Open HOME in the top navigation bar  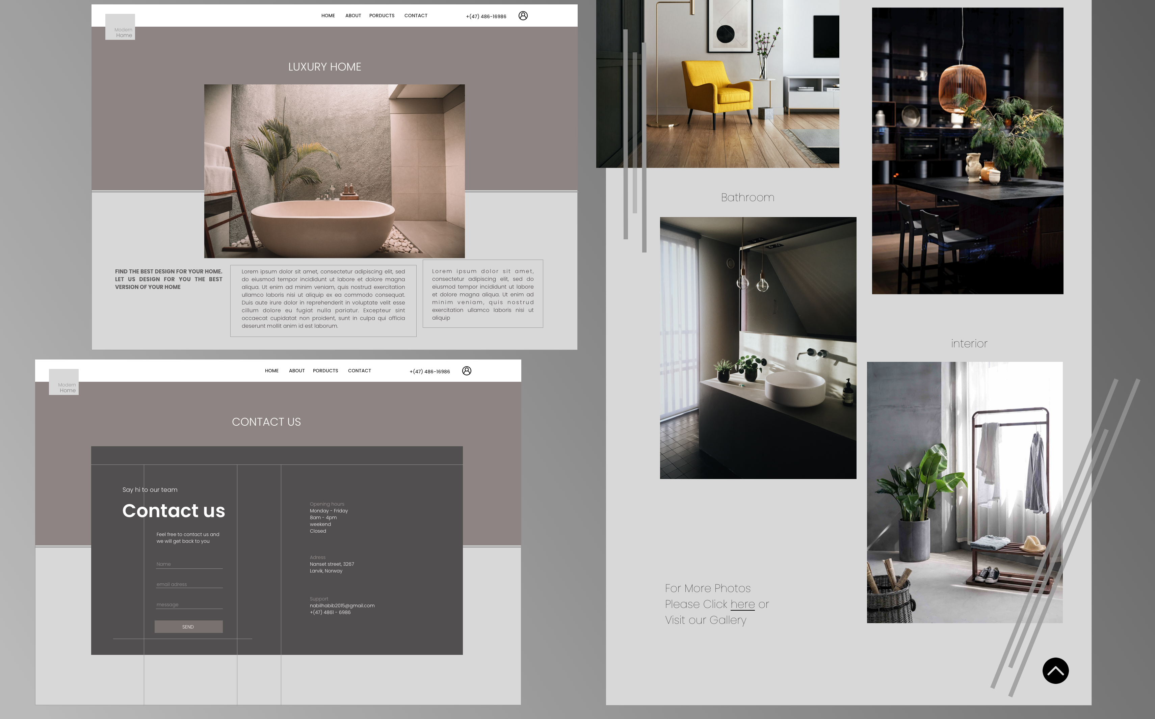pyautogui.click(x=327, y=16)
